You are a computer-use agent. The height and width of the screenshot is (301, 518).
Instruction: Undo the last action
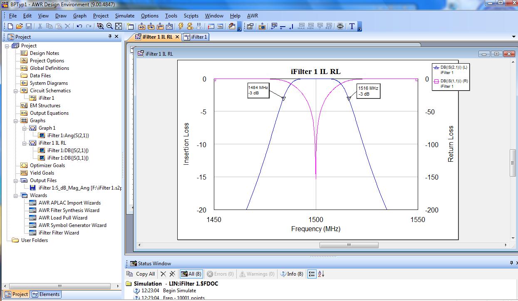pos(79,26)
